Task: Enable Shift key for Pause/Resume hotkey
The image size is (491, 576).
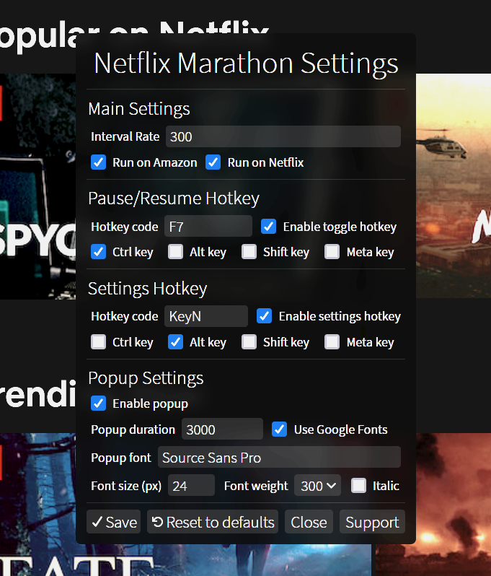Action: click(x=249, y=252)
